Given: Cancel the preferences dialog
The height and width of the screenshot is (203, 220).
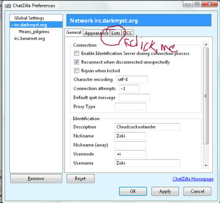Looking at the screenshot, I should point(197,191).
